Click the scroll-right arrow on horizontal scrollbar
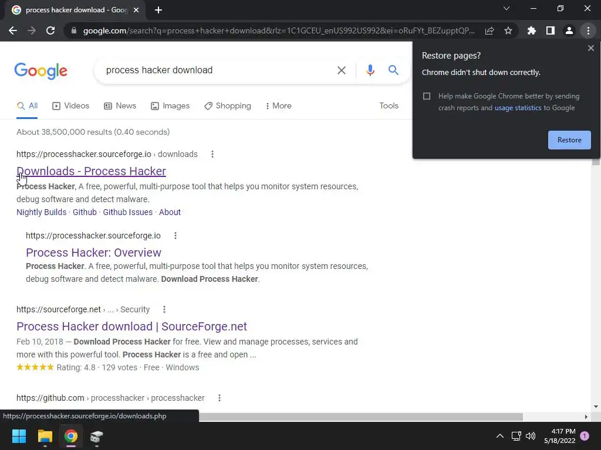Viewport: 601px width, 450px height. click(586, 417)
